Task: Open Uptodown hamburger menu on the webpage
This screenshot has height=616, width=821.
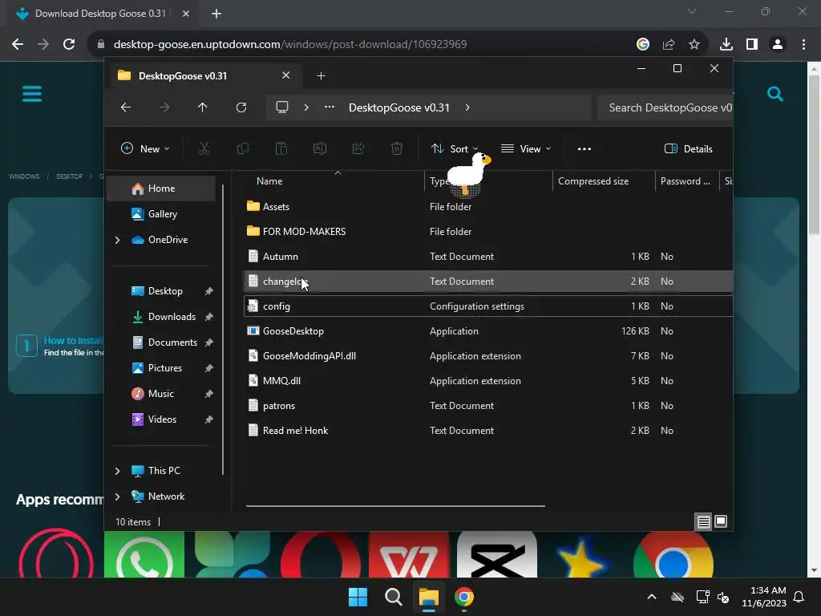Action: [x=32, y=95]
